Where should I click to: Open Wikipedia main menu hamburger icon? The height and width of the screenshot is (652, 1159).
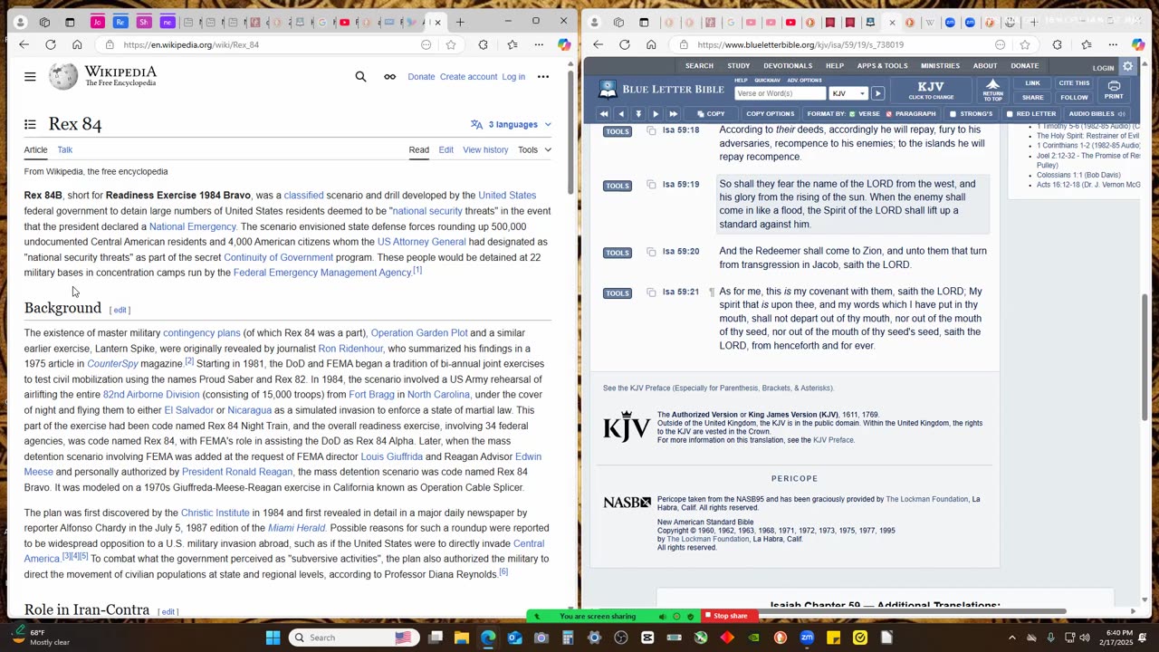[x=30, y=77]
